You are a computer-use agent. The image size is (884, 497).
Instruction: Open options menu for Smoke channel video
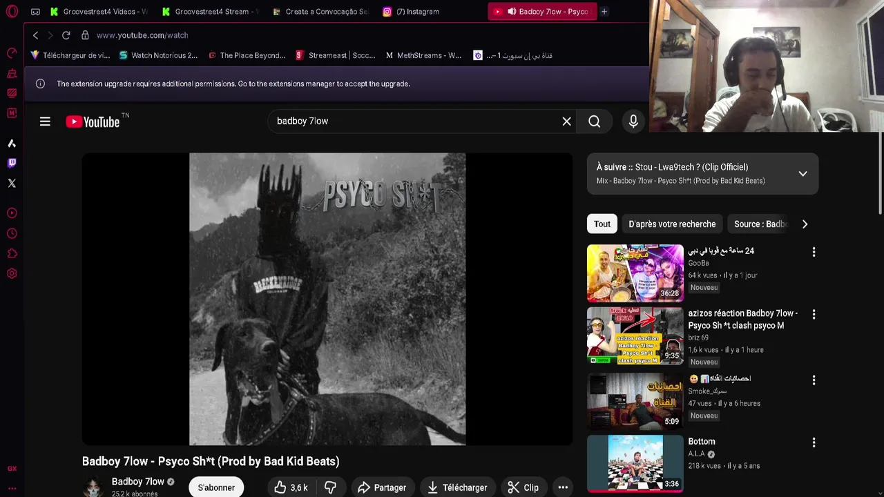[x=814, y=380]
